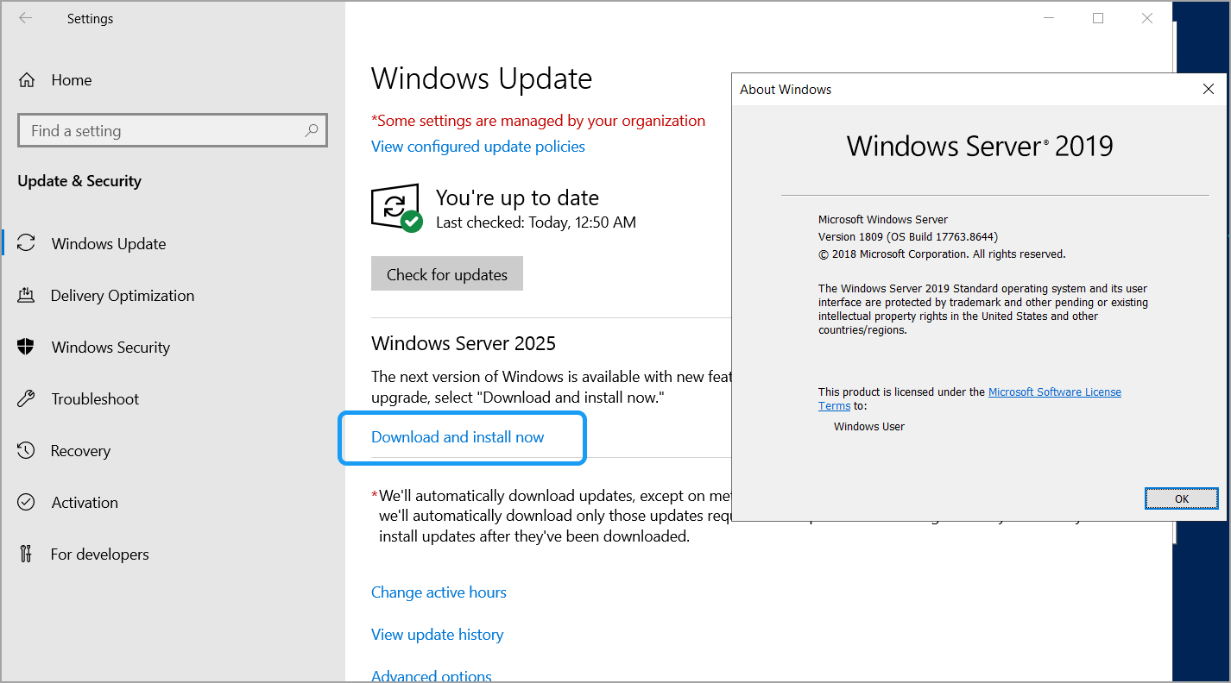1231x683 pixels.
Task: Click the 'Windows Update' page title
Action: click(x=482, y=78)
